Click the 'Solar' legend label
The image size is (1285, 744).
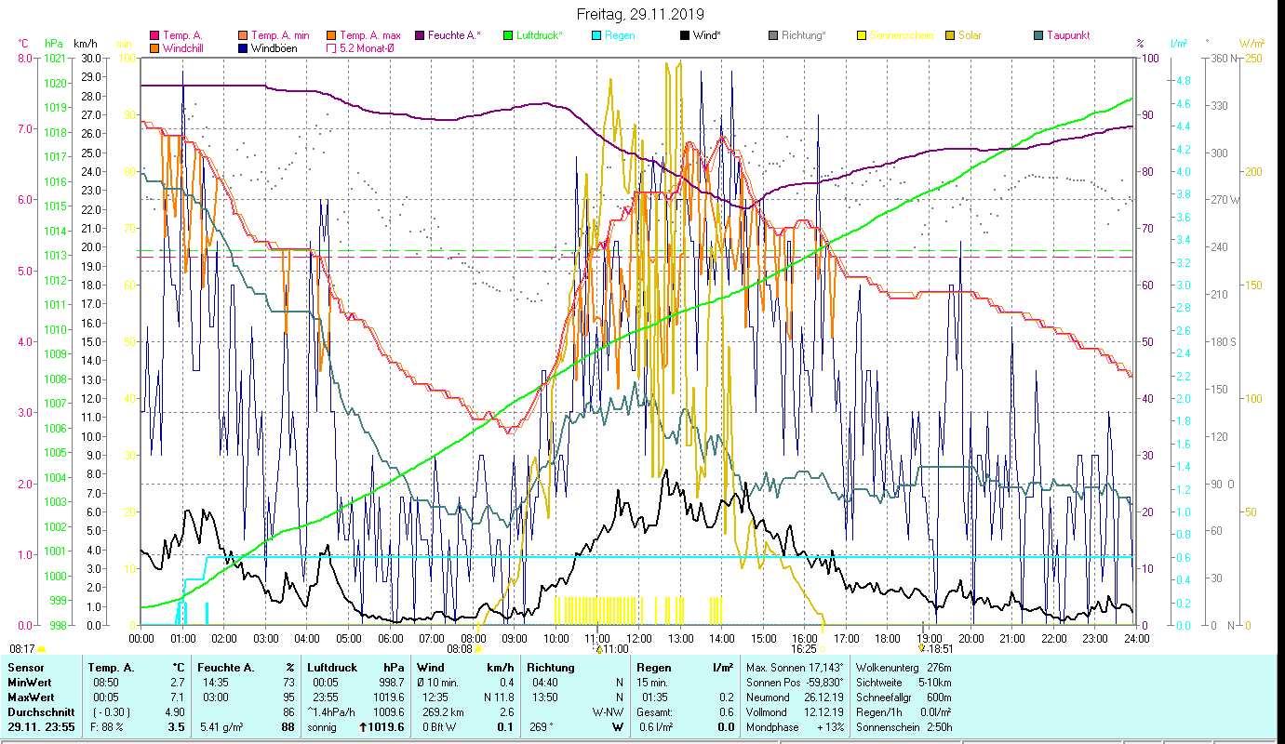pos(970,35)
